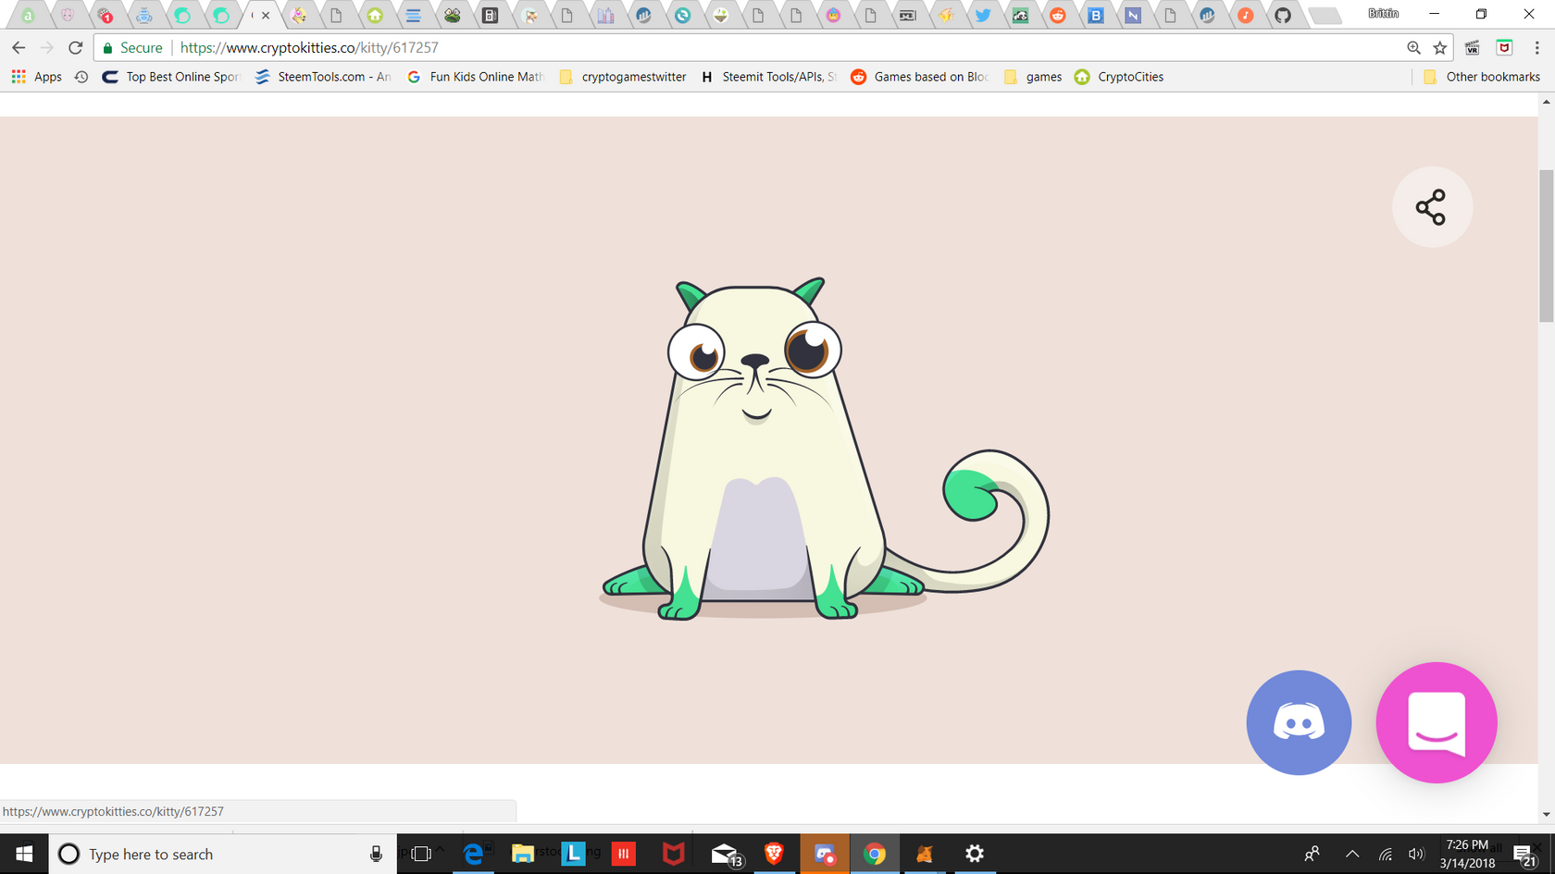Viewport: 1555px width, 874px height.
Task: Open File Explorer from the taskbar
Action: point(523,854)
